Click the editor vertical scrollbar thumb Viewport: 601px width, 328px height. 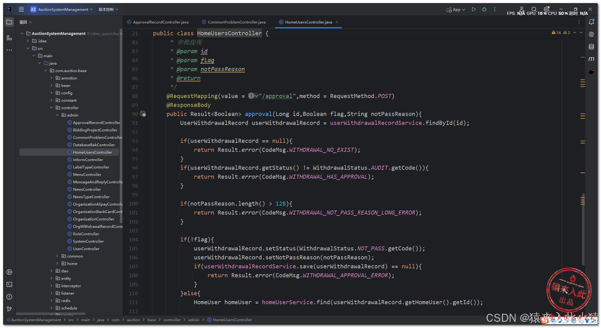[583, 229]
